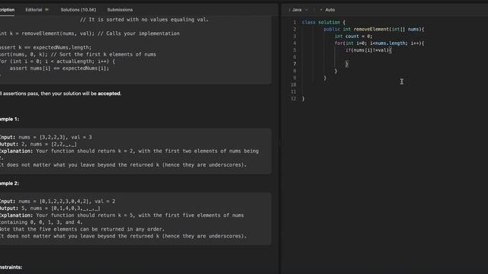Click the lock icon next to Editorial
This screenshot has height=274, width=488.
point(47,10)
